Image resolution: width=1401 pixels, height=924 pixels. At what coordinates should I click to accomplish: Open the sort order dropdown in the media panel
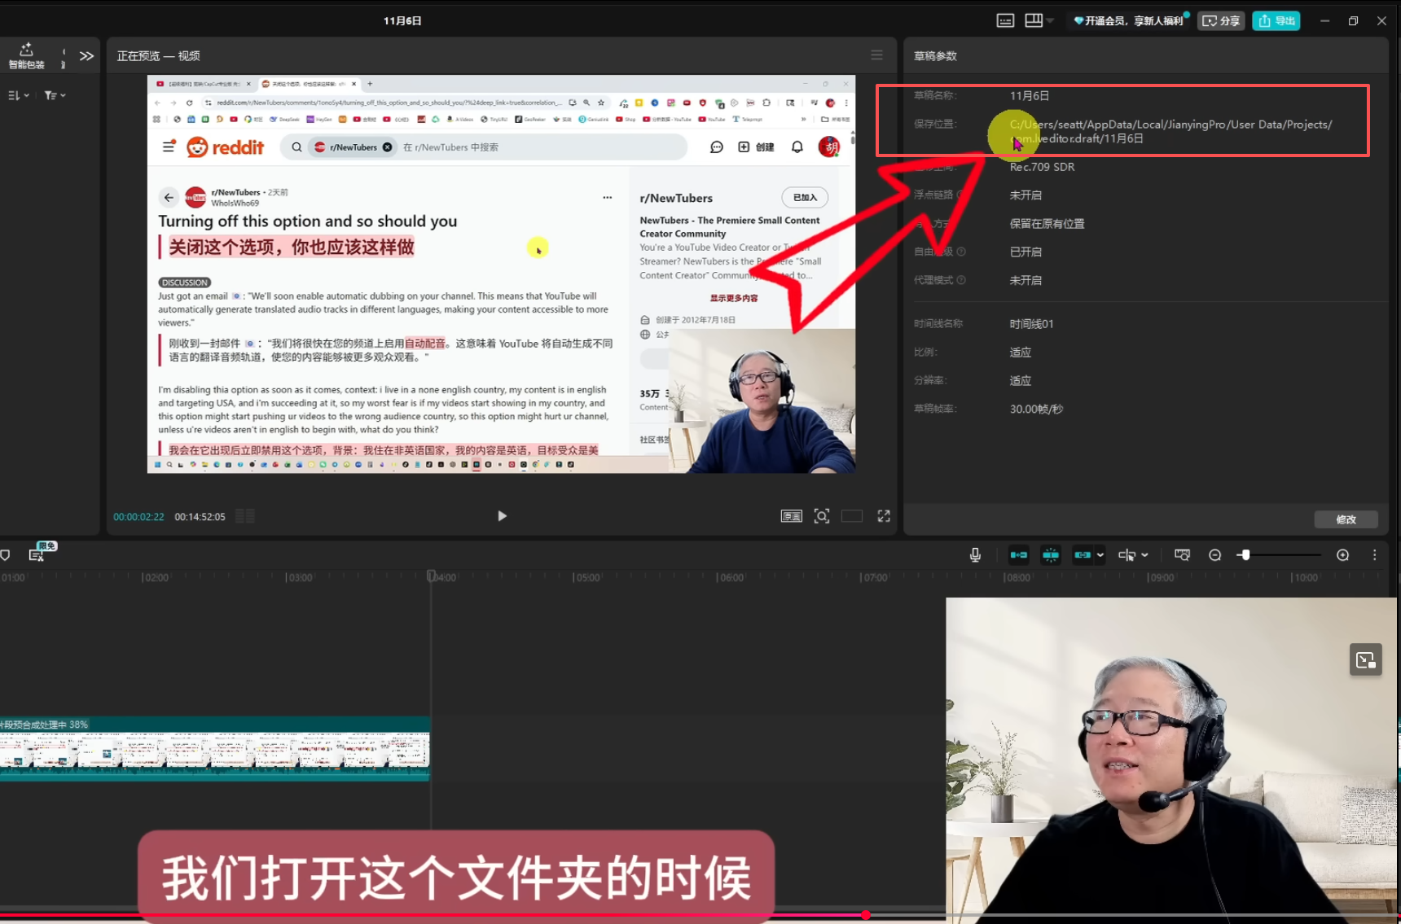(x=16, y=95)
